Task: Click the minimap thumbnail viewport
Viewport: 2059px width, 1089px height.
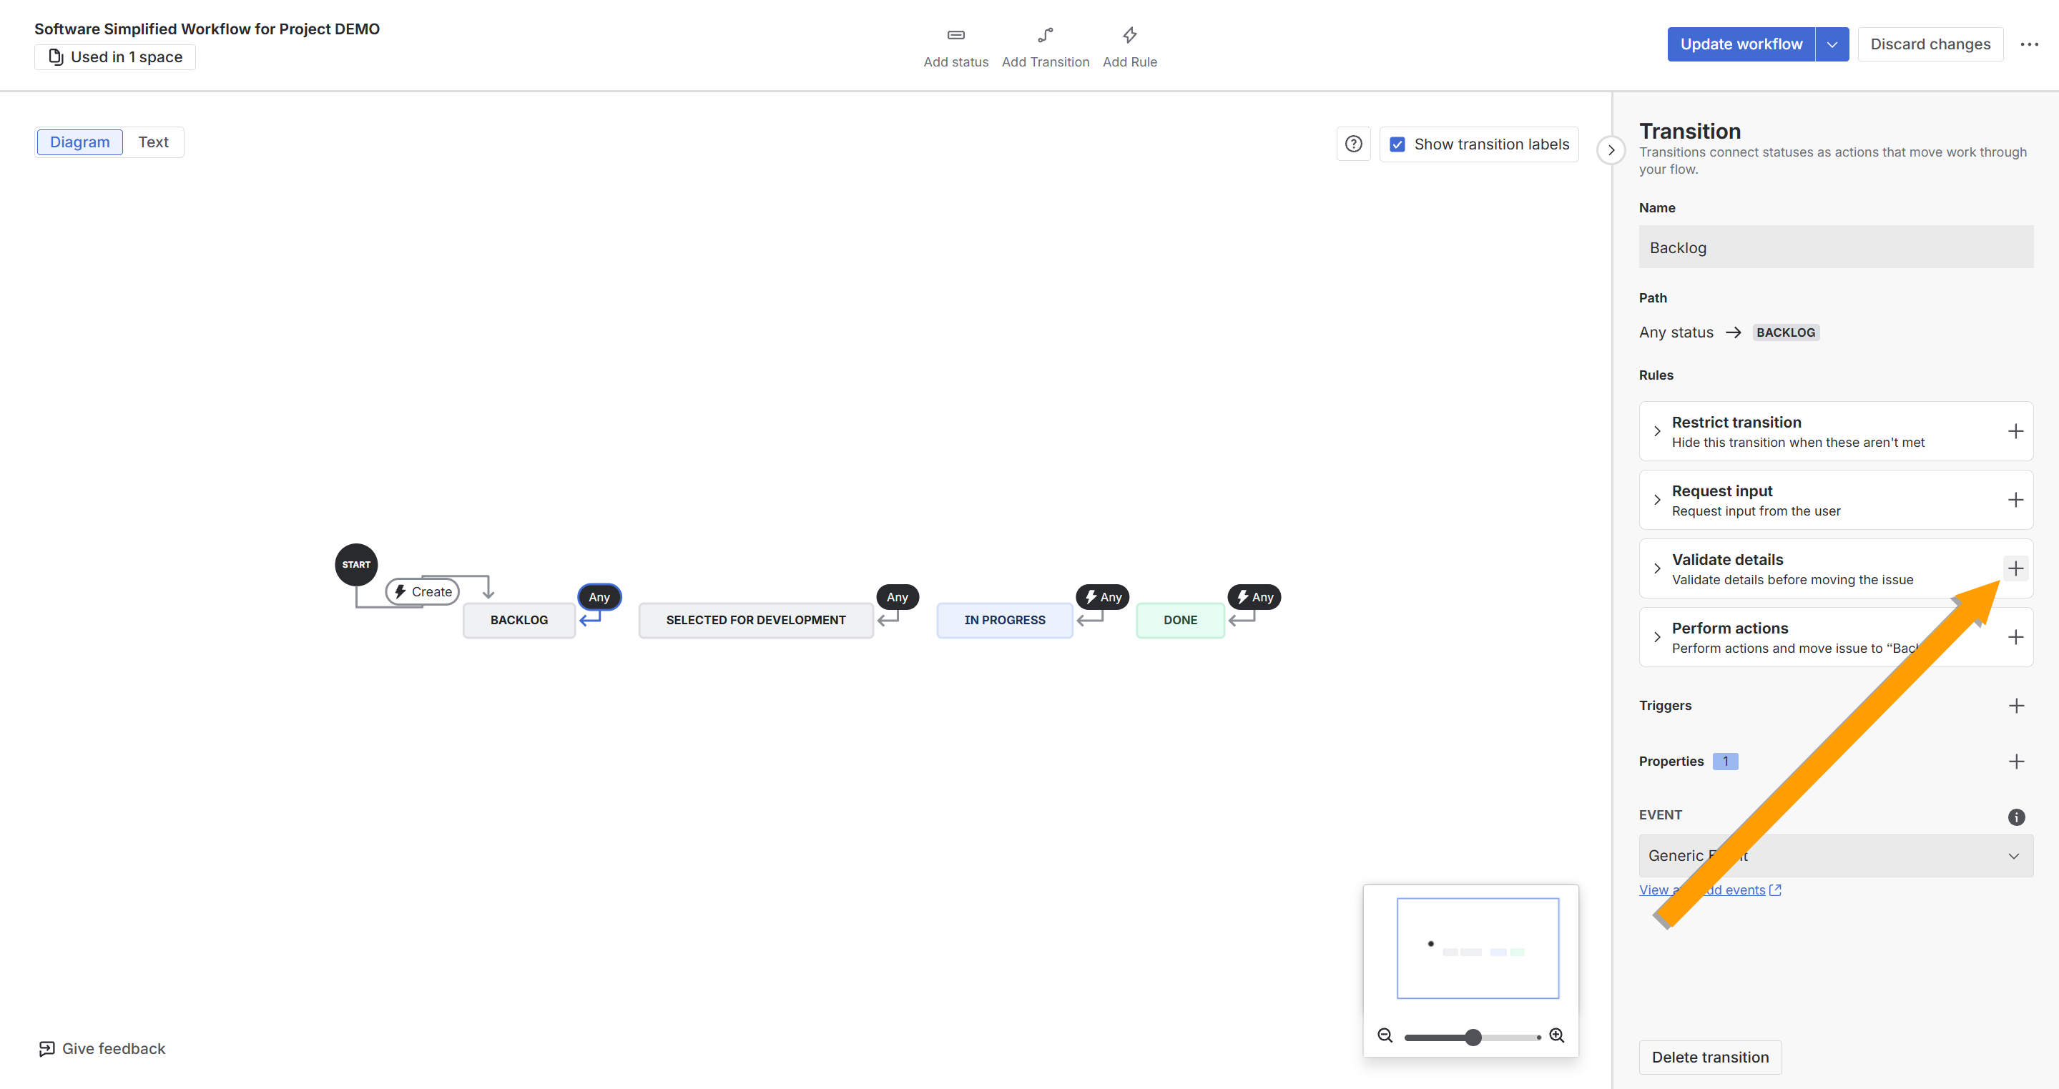Action: 1477,948
